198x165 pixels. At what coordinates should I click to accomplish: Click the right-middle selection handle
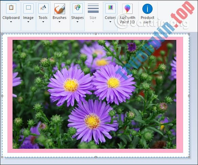coord(189,96)
